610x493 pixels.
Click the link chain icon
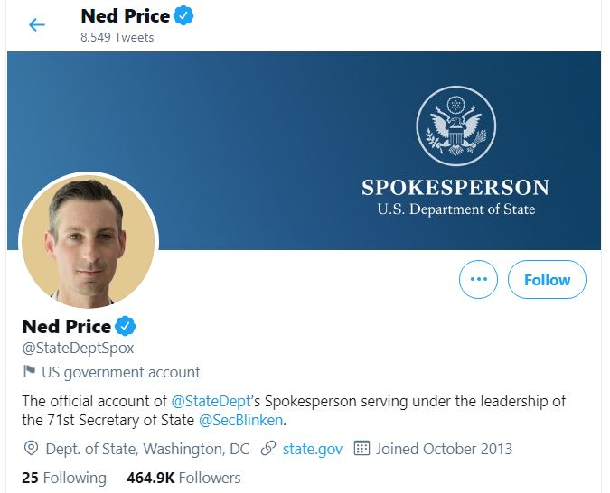268,448
